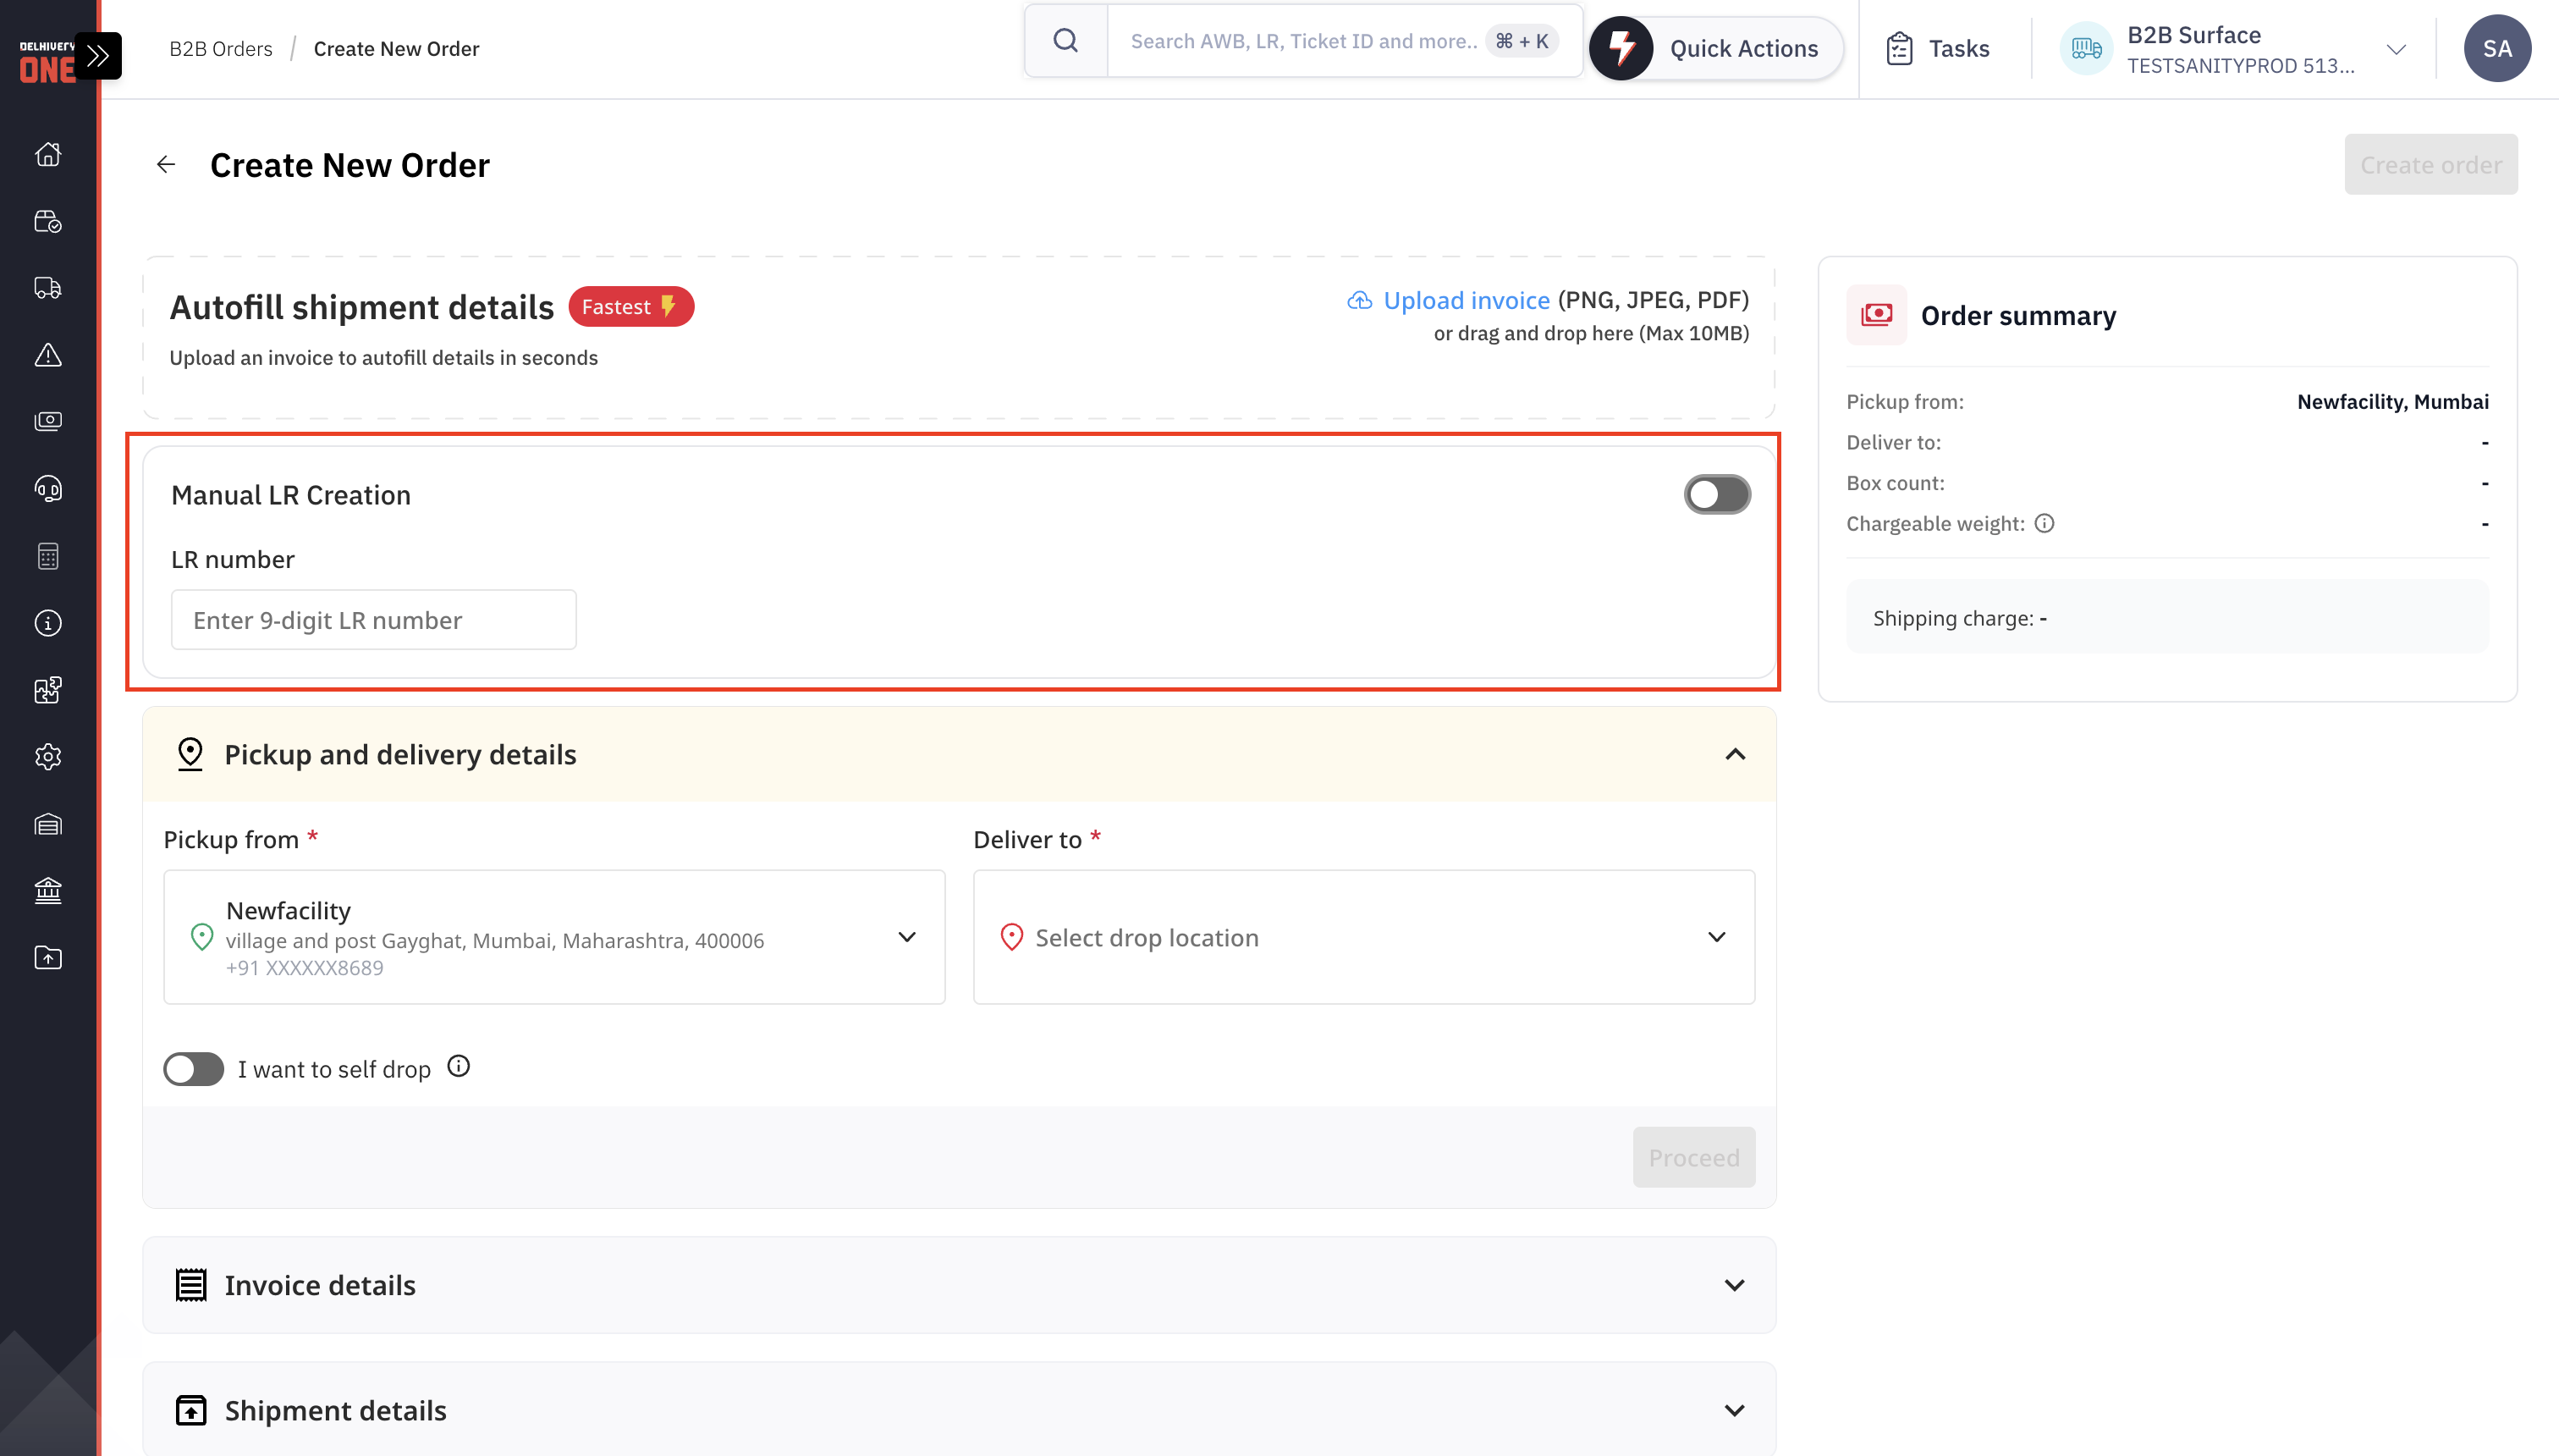Viewport: 2559px width, 1456px height.
Task: Open the Select drop location dropdown
Action: coord(1363,936)
